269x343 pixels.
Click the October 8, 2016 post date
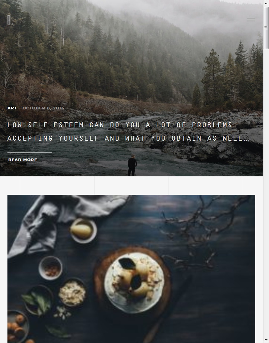43,108
